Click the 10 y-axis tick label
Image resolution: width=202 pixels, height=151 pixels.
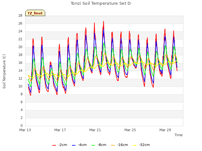coord(20,86)
